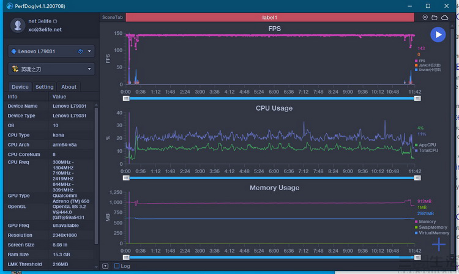
Task: Open the location pin icon
Action: [x=425, y=18]
